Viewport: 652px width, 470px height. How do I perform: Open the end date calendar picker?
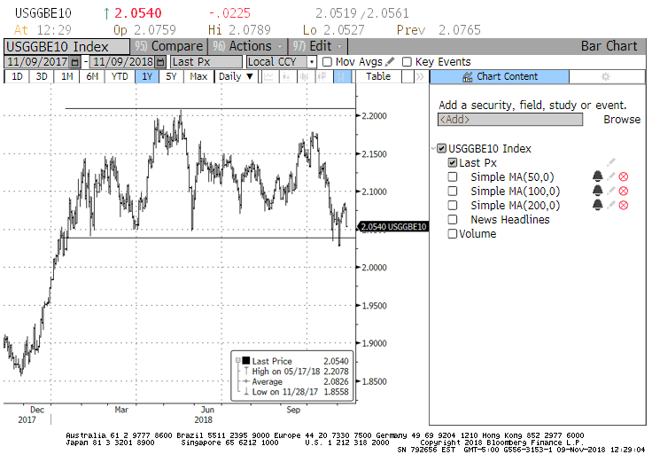[160, 62]
